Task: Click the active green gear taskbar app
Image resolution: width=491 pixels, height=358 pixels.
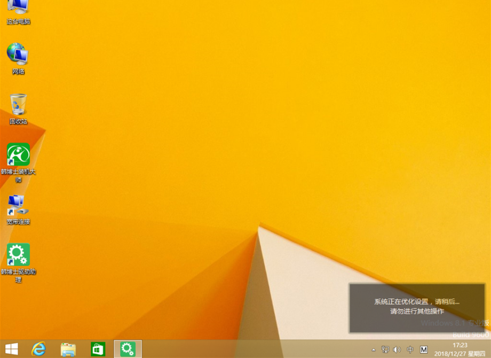Action: coord(128,349)
